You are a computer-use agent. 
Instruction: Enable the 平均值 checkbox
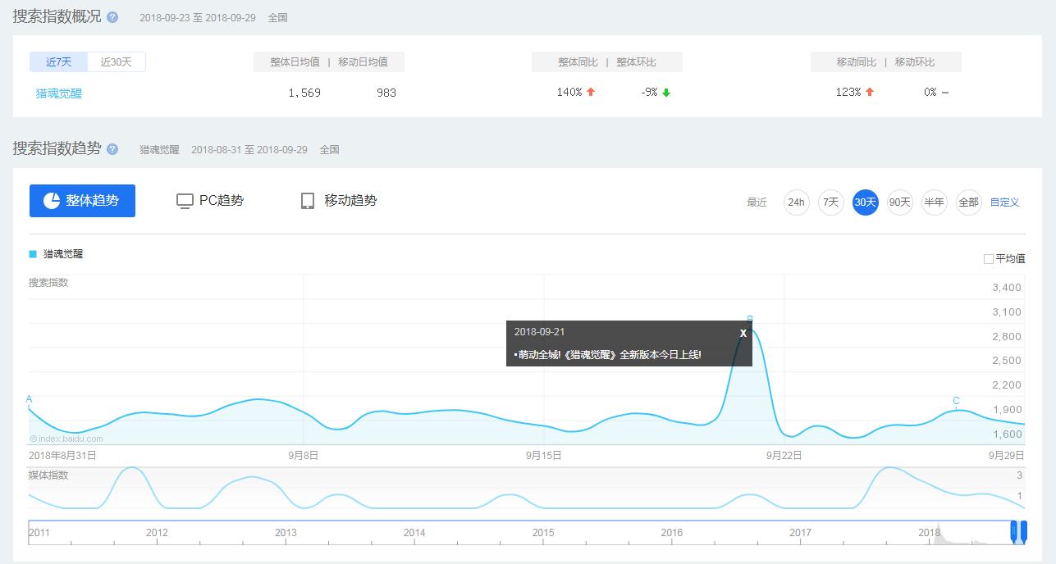coord(989,259)
